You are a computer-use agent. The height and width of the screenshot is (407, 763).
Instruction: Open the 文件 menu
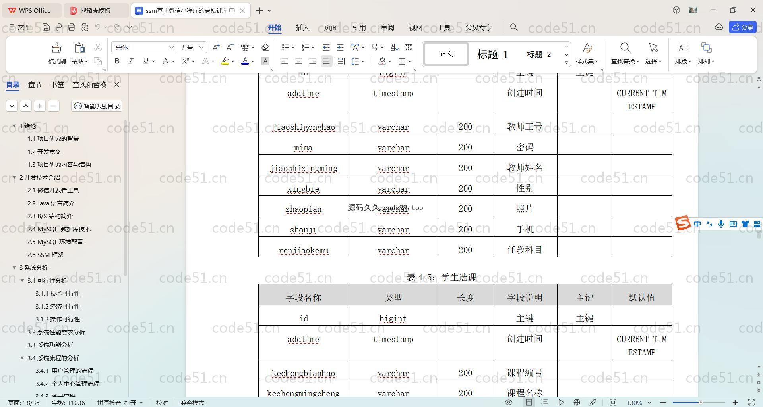click(20, 27)
